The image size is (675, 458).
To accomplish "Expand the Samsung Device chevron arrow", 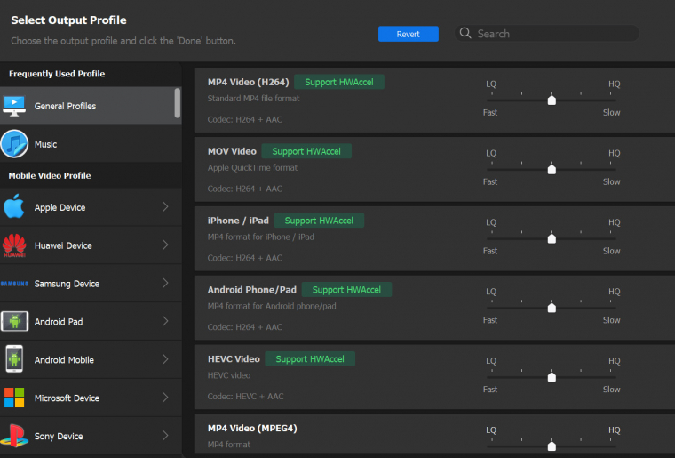I will tap(165, 283).
